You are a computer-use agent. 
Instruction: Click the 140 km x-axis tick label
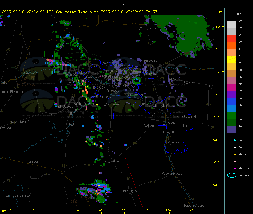(x=191, y=210)
